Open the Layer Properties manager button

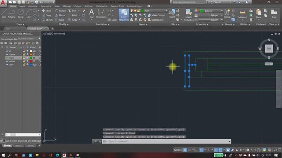click(124, 15)
